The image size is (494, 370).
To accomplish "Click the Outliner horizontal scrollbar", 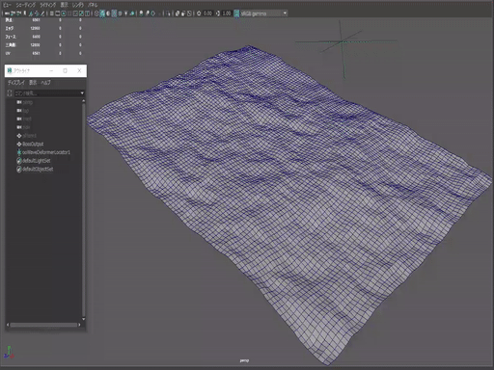I will click(x=43, y=325).
